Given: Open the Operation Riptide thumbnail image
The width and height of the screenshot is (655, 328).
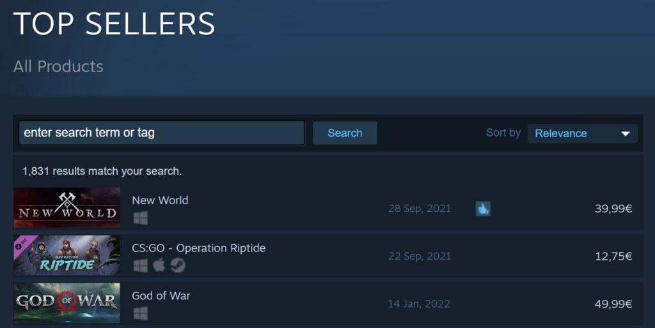Looking at the screenshot, I should pyautogui.click(x=67, y=255).
